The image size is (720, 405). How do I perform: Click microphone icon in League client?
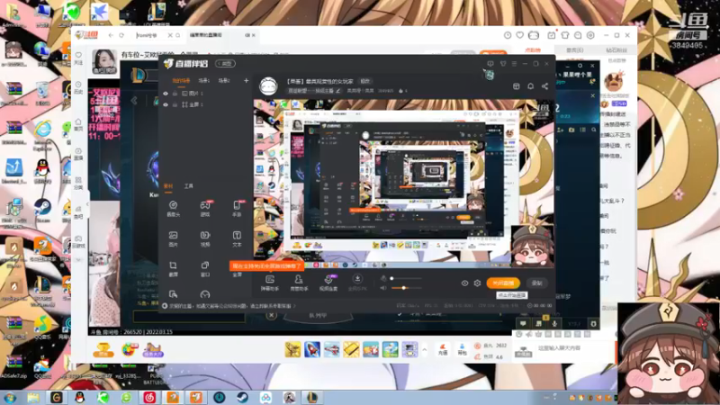tap(554, 324)
